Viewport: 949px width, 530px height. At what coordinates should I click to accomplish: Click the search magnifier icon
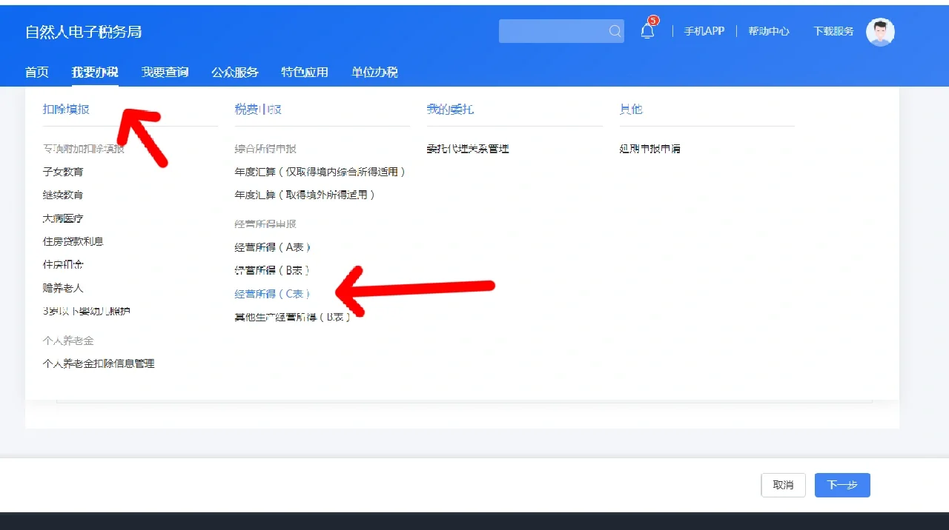point(615,31)
